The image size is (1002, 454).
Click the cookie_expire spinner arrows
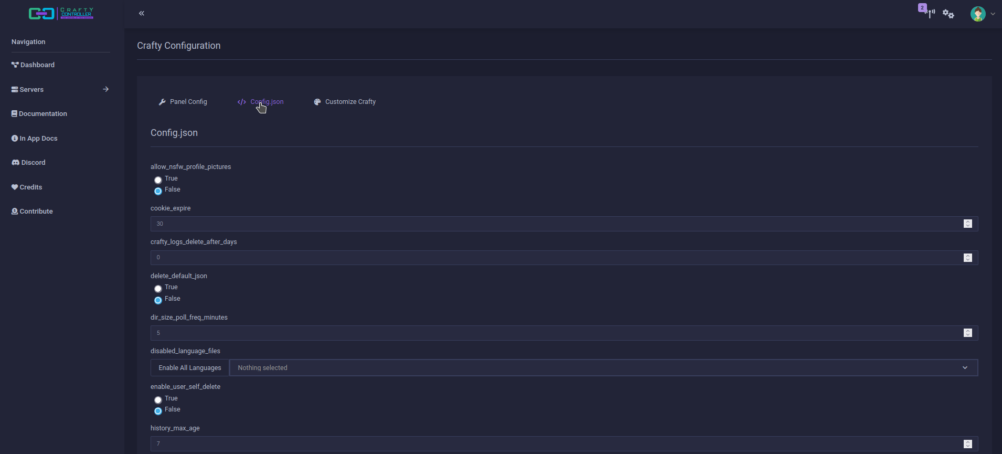[x=968, y=224]
